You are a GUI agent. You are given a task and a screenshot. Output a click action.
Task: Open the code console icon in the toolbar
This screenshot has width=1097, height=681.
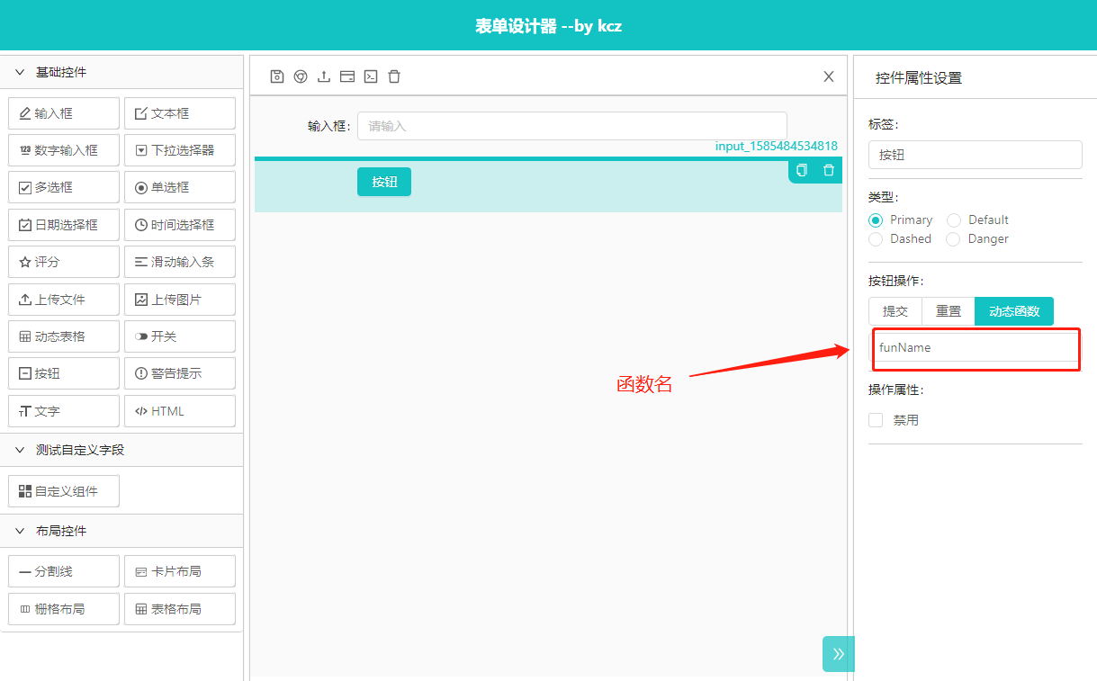[371, 76]
